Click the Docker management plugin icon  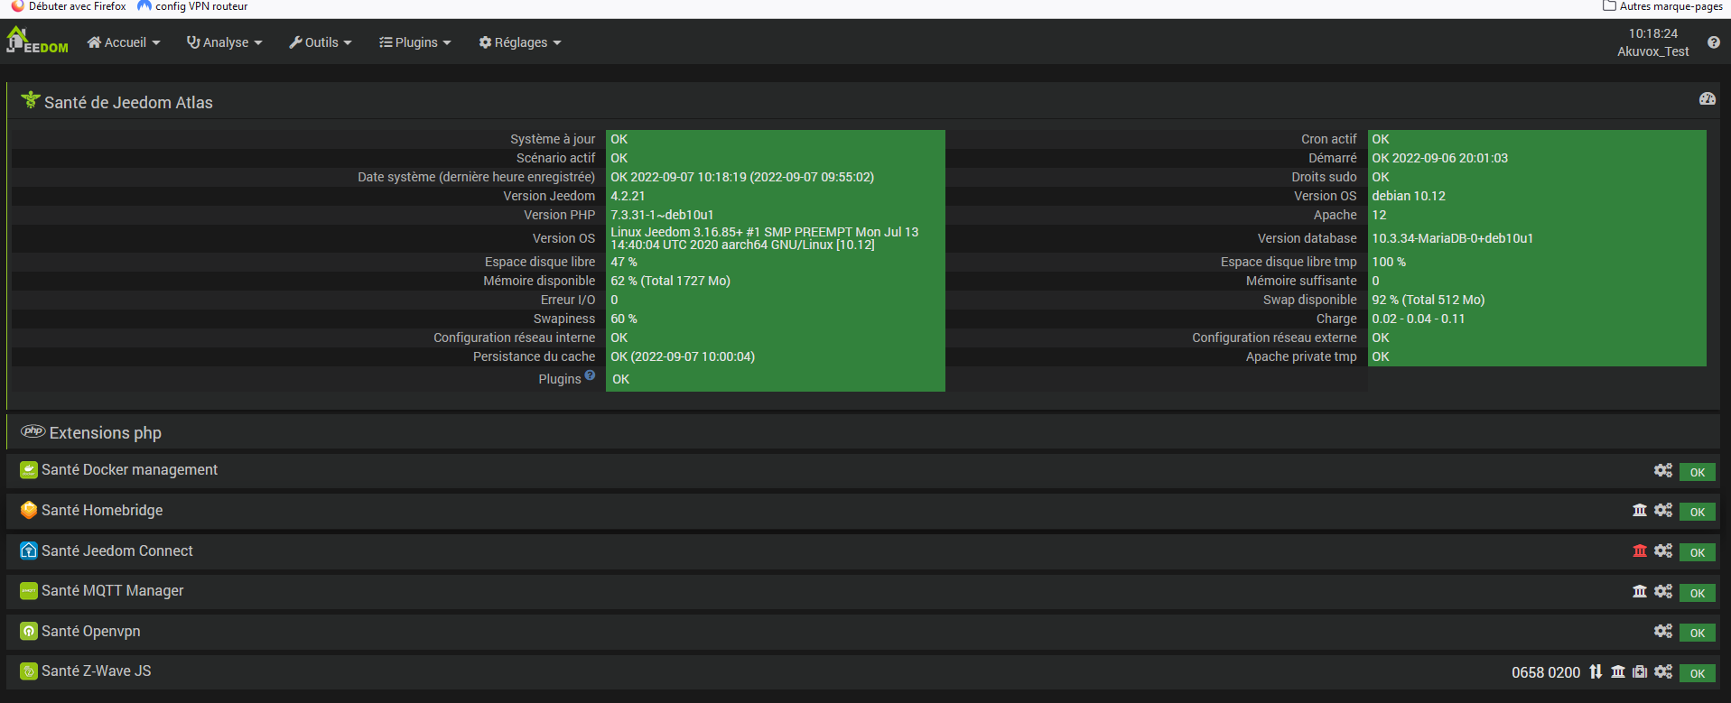(x=29, y=470)
